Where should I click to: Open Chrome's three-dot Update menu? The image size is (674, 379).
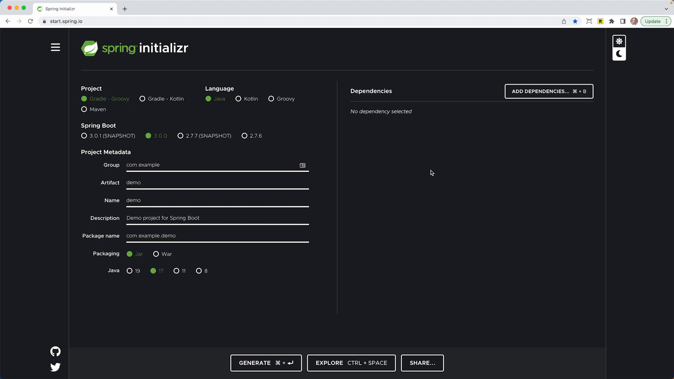tap(666, 21)
